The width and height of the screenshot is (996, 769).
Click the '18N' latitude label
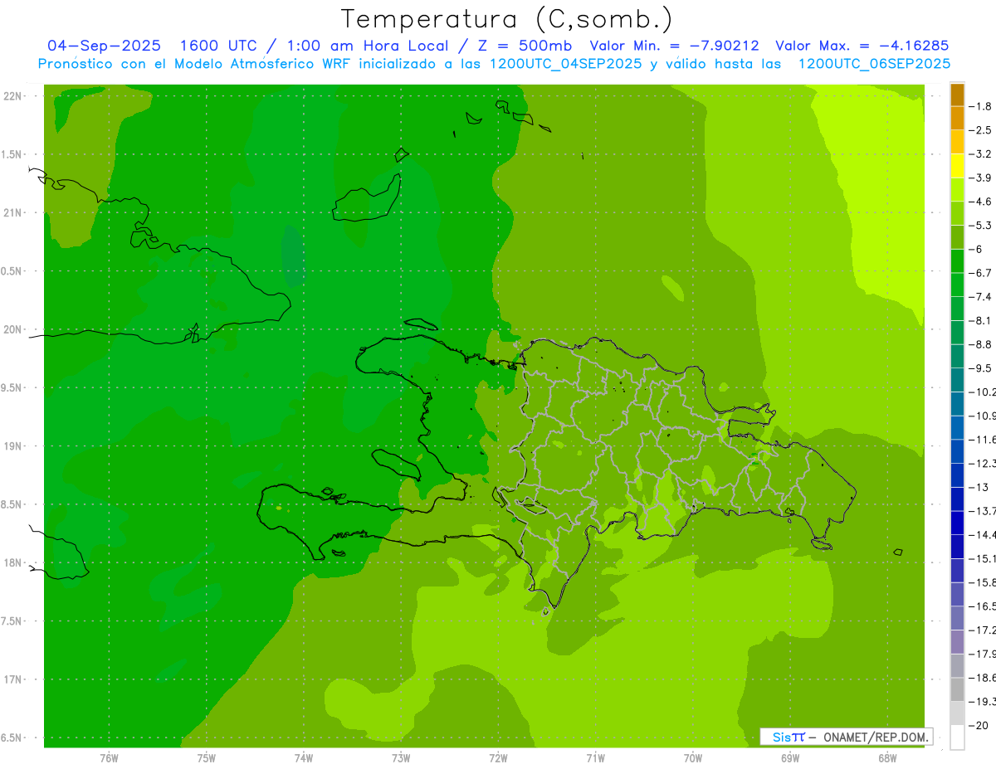pos(13,563)
